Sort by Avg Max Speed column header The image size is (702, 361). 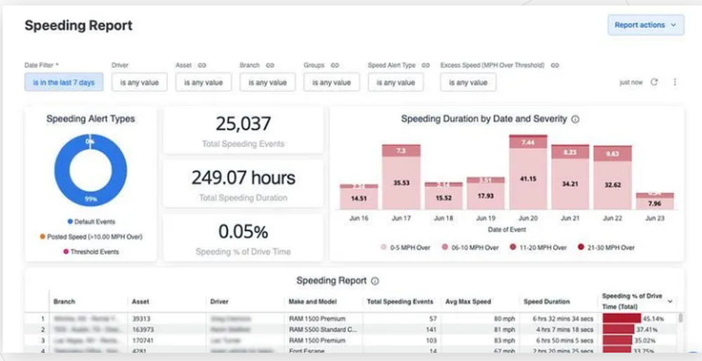pos(480,301)
